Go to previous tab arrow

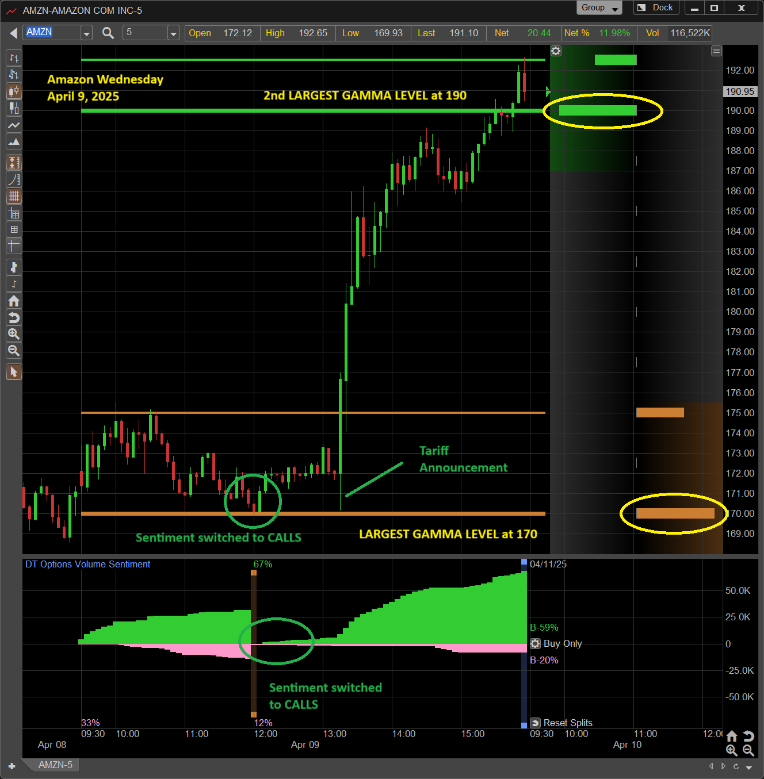click(711, 766)
